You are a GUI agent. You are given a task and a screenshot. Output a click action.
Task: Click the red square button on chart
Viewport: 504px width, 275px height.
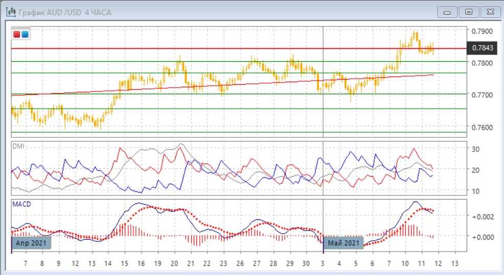coord(17,34)
